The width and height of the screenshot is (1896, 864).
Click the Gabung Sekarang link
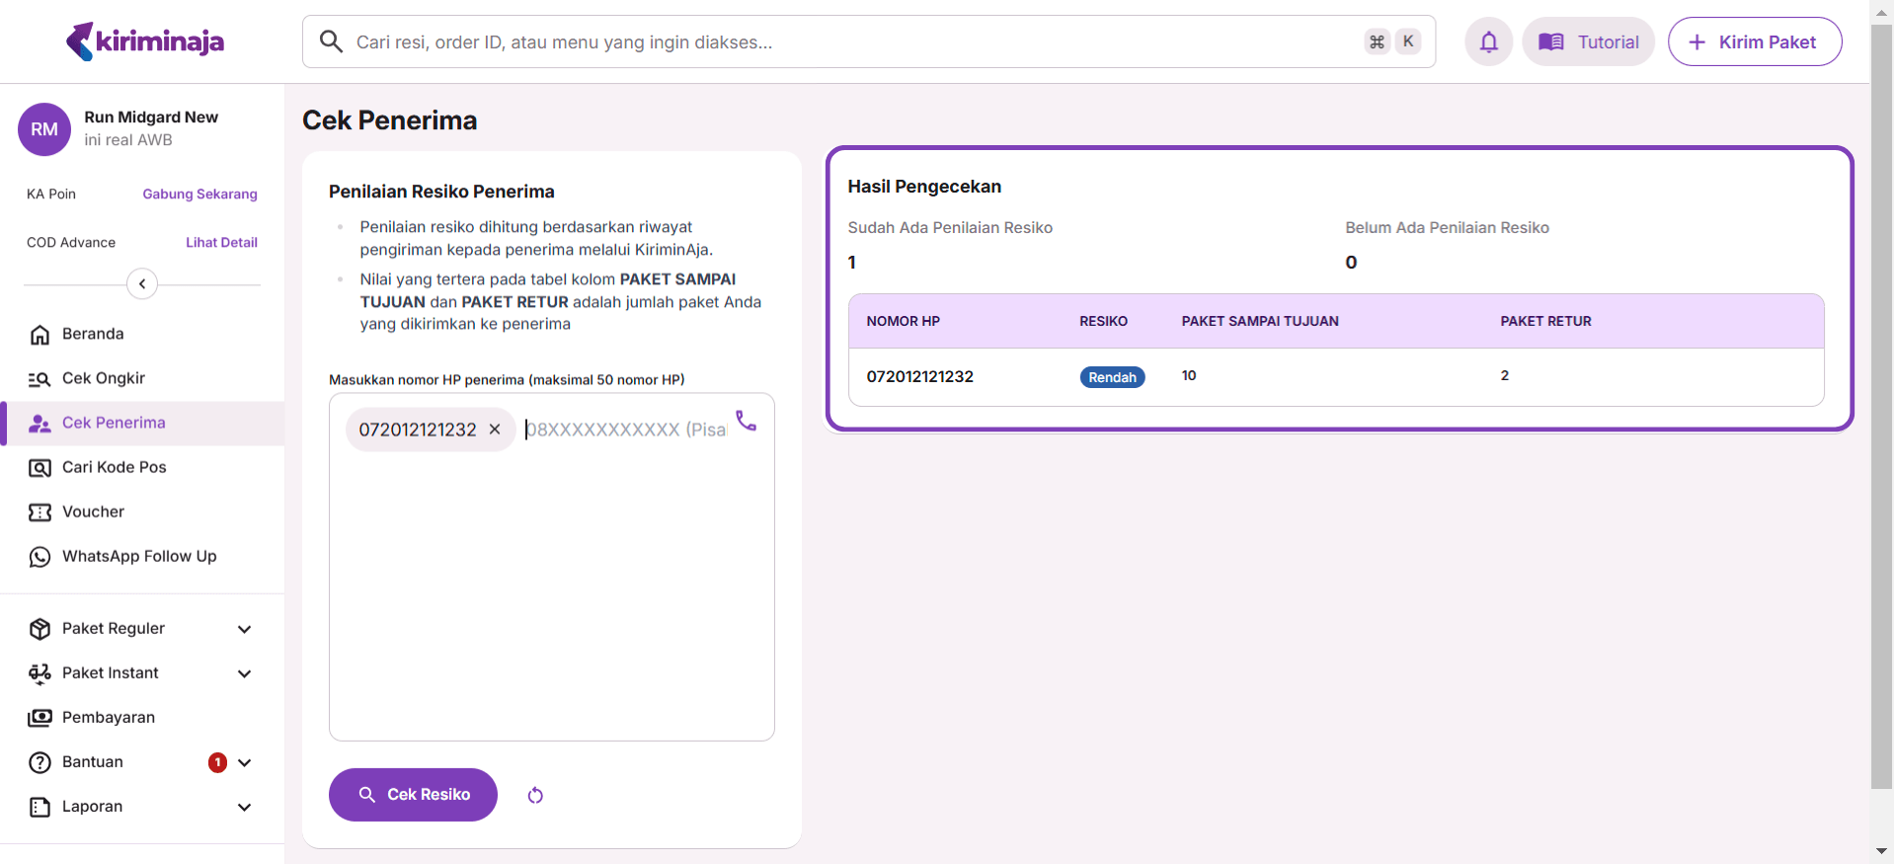[199, 195]
